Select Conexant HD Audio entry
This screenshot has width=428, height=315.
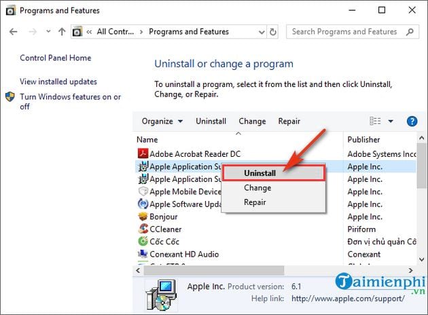pyautogui.click(x=184, y=254)
